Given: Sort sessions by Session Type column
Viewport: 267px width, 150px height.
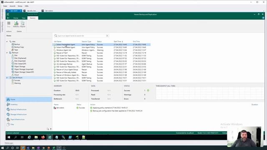Looking at the screenshot, I should tap(86, 42).
